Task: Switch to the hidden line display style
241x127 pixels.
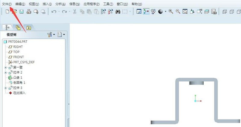Action: click(232, 11)
